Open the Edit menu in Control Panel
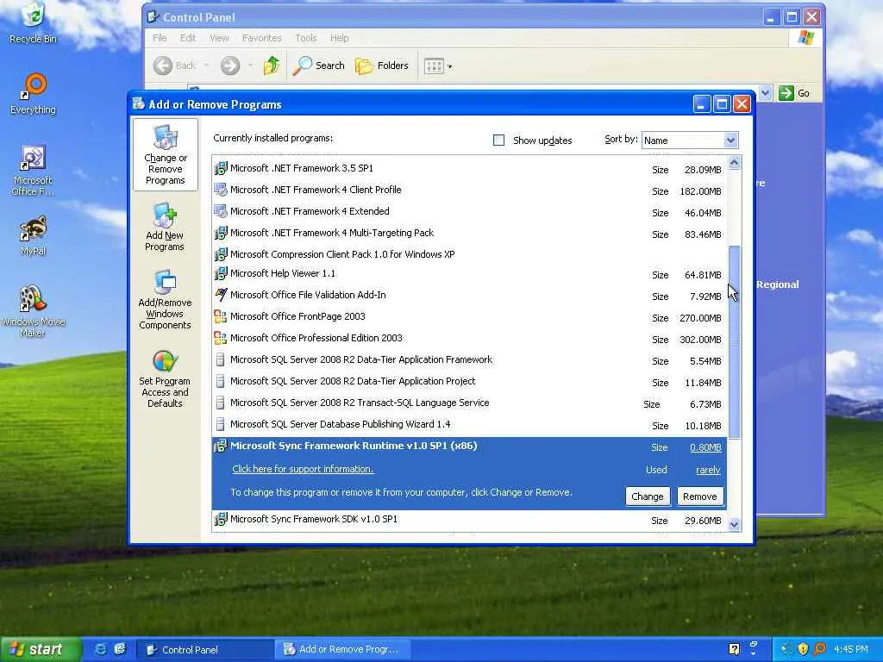The width and height of the screenshot is (883, 662). click(187, 38)
